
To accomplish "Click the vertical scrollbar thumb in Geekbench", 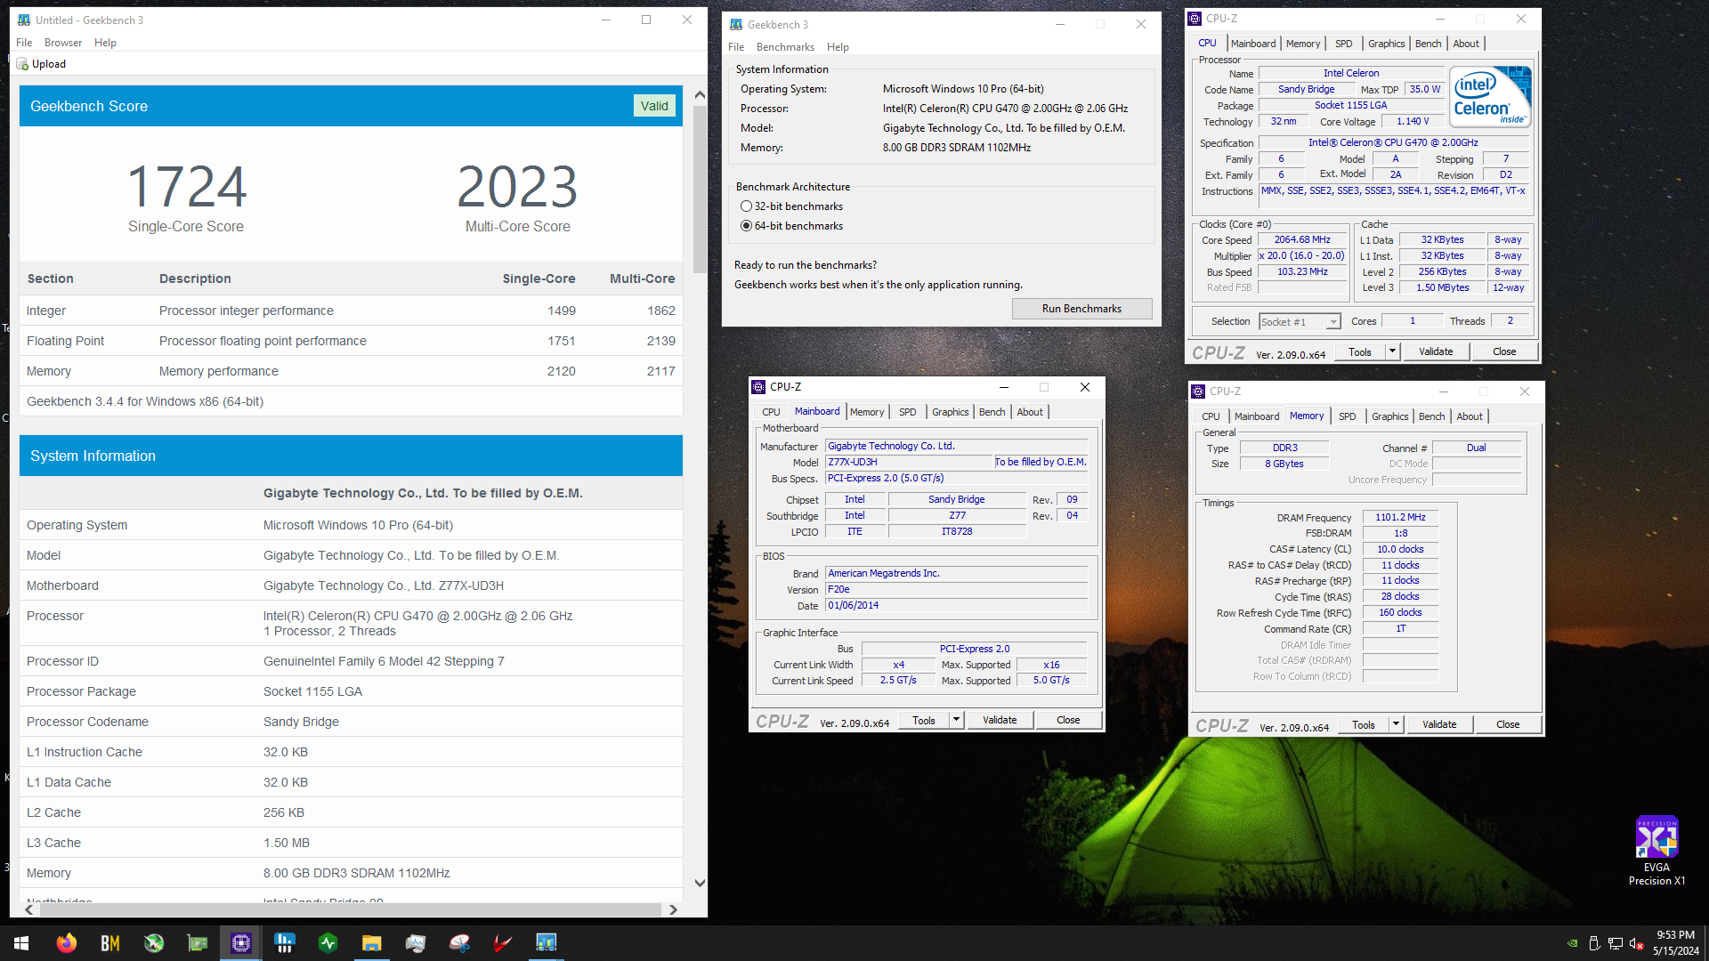I will pyautogui.click(x=700, y=190).
